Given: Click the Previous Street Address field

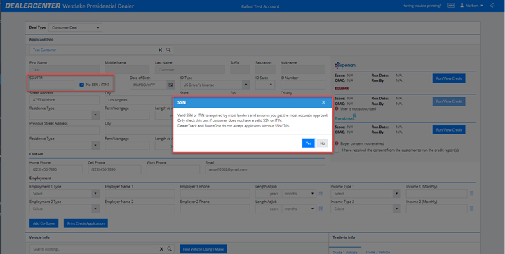Looking at the screenshot, I should (65, 130).
